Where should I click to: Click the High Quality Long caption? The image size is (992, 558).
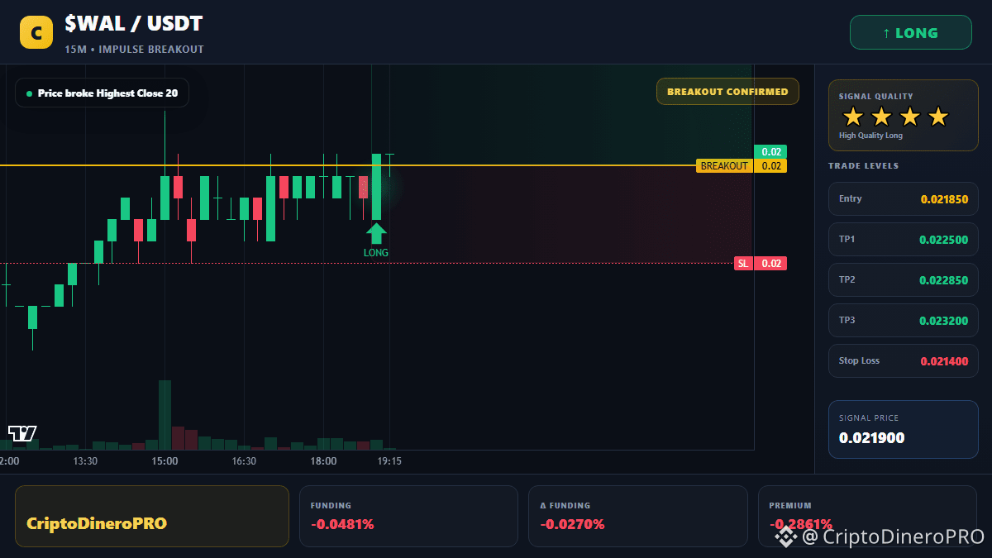click(x=870, y=136)
